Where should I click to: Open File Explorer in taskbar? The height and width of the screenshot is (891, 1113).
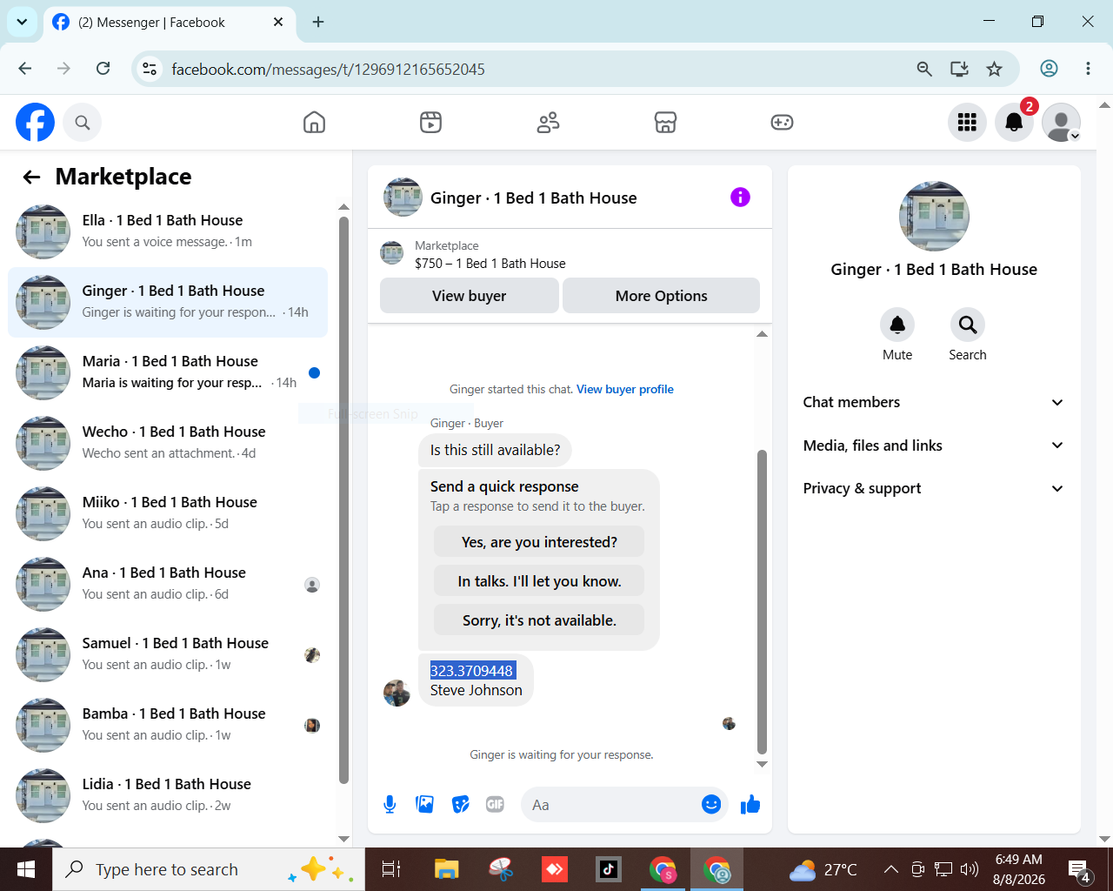pyautogui.click(x=446, y=869)
